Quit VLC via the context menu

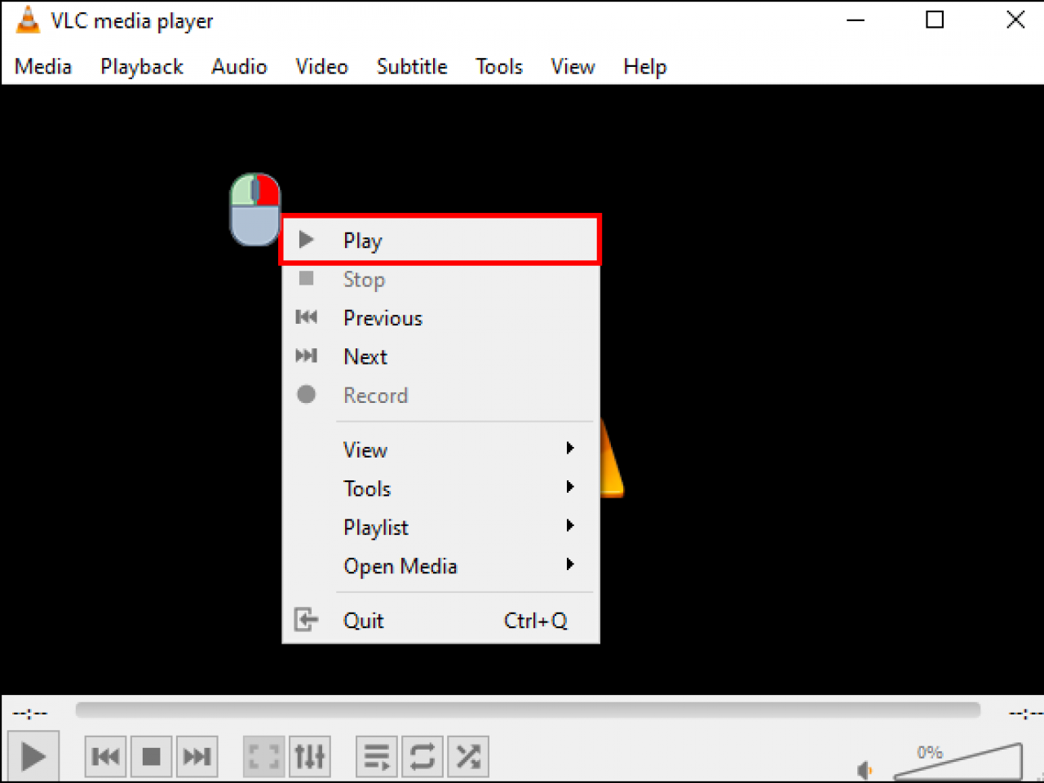(363, 620)
